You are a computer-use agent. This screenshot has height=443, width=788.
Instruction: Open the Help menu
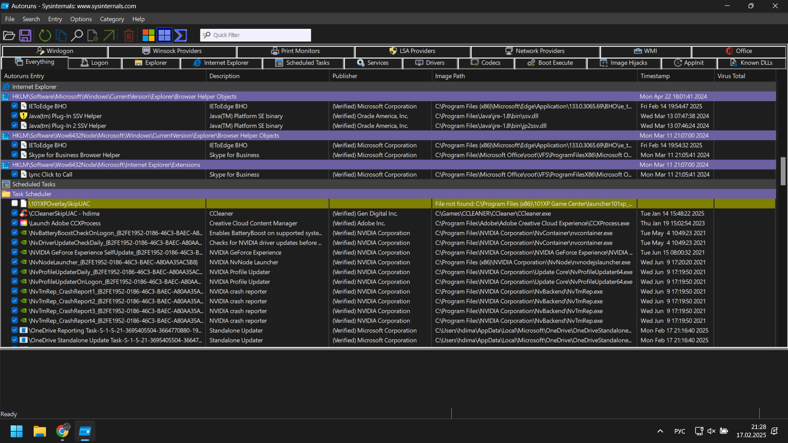tap(138, 19)
